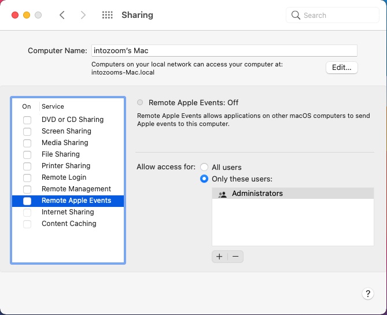Enable Screen Sharing checkbox

click(27, 132)
